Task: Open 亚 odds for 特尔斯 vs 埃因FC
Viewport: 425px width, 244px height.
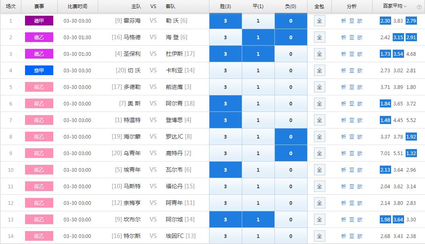Action: pos(352,236)
